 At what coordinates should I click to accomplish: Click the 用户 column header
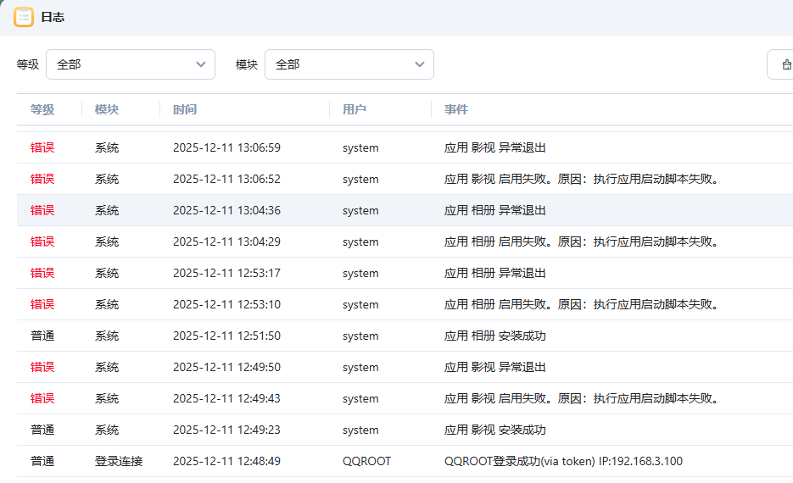tap(355, 109)
